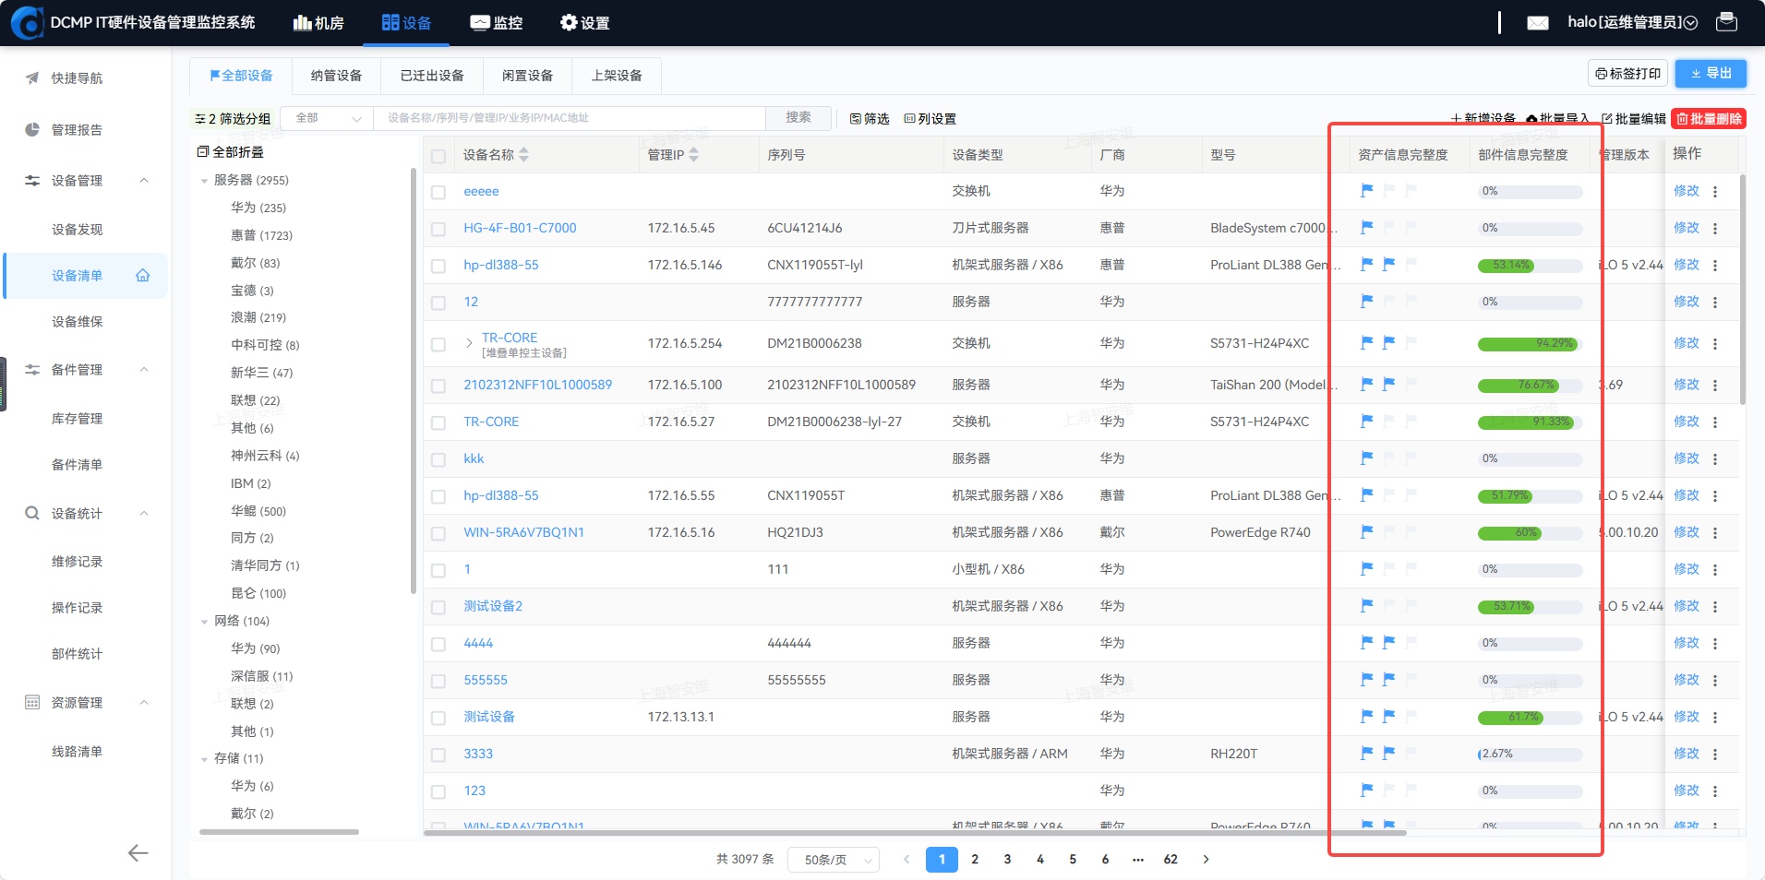The width and height of the screenshot is (1765, 880).
Task: Open the 监控 top menu
Action: pos(497,23)
